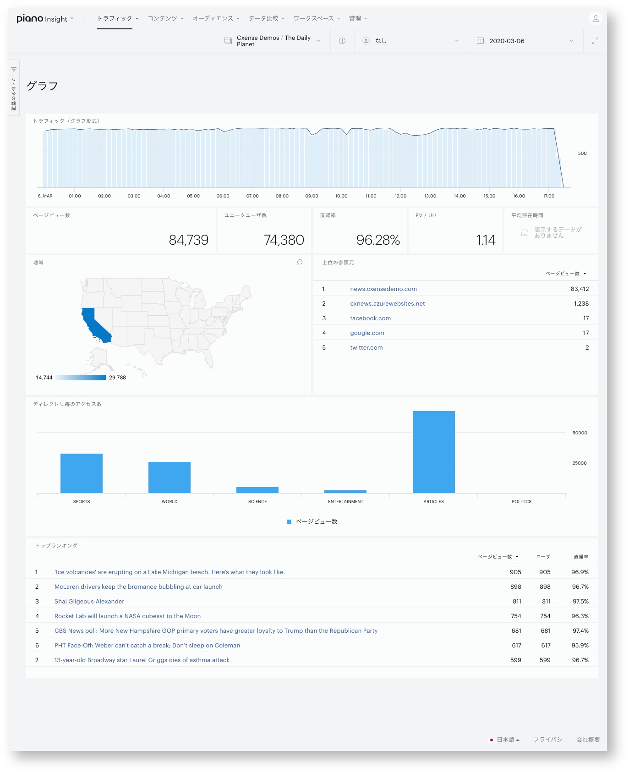Click the California region on the map
This screenshot has width=629, height=773.
tap(96, 326)
